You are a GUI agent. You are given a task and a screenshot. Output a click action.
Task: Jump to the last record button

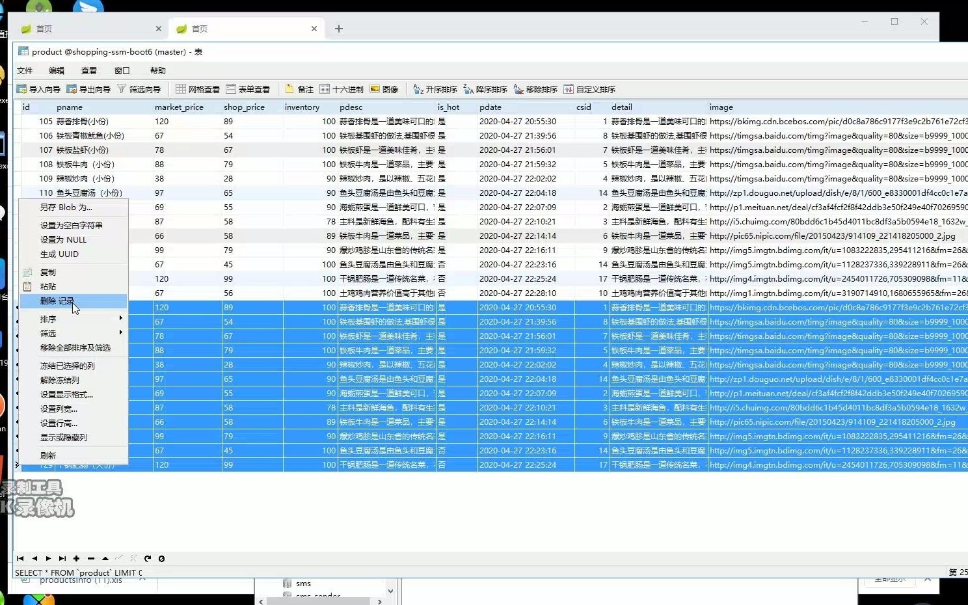(x=62, y=558)
